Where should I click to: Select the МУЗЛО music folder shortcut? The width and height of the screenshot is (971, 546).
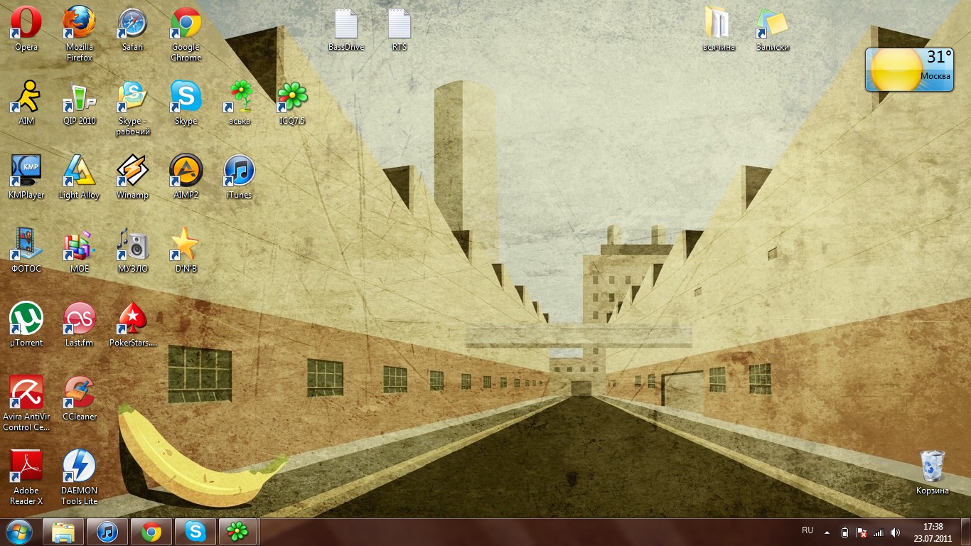click(132, 250)
